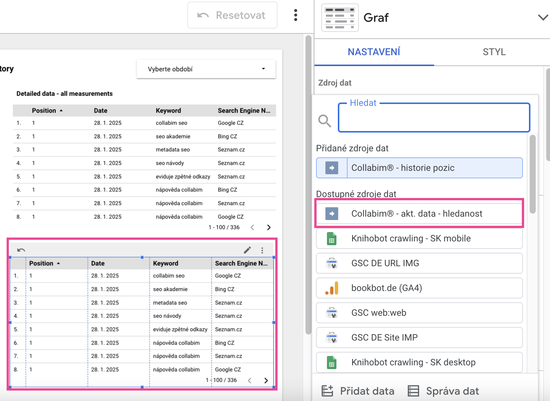
Task: Click '1 - 100 / 336' pagination text in upper table
Action: (x=224, y=227)
